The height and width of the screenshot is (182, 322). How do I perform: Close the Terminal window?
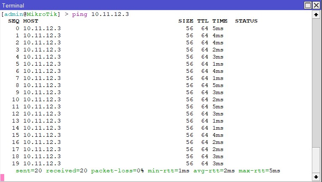point(316,5)
